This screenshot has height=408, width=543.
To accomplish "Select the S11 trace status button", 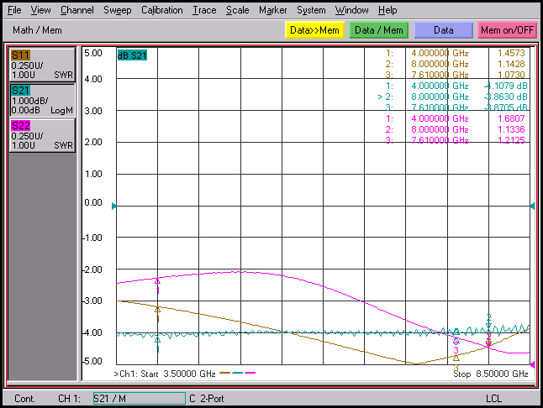I will click(x=42, y=65).
